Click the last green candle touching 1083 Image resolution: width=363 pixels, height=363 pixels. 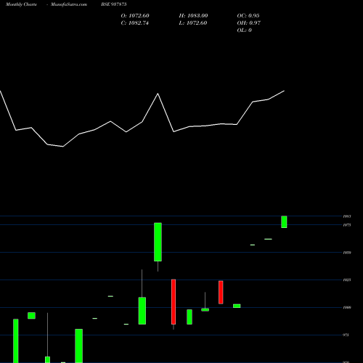pos(284,222)
